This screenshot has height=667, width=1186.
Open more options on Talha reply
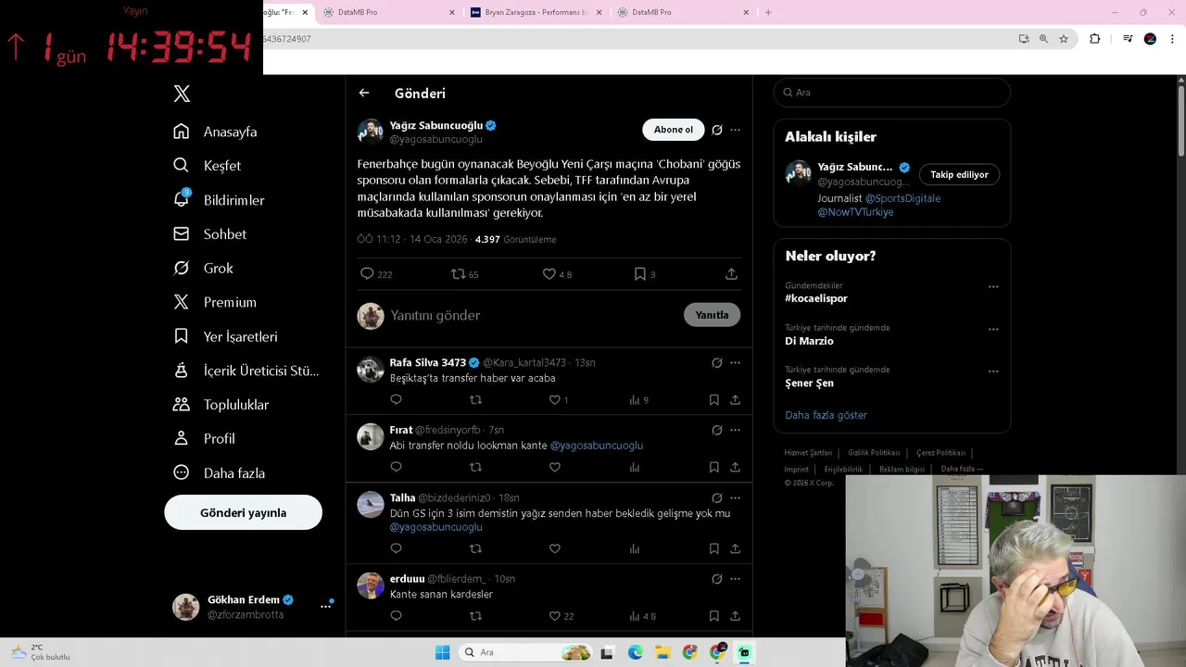735,497
